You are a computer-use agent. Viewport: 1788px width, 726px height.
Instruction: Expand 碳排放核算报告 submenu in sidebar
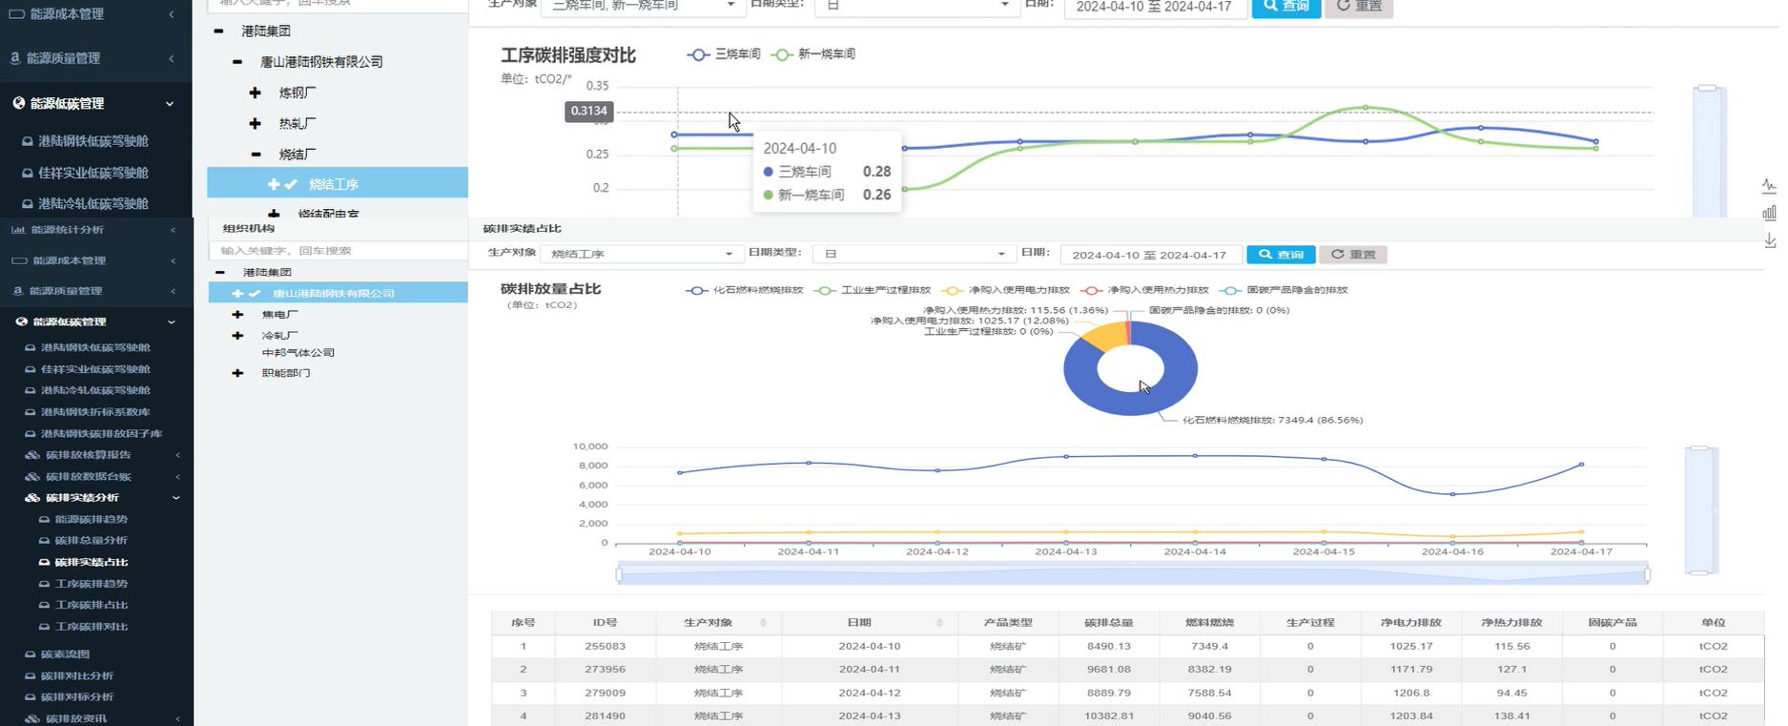pos(88,455)
